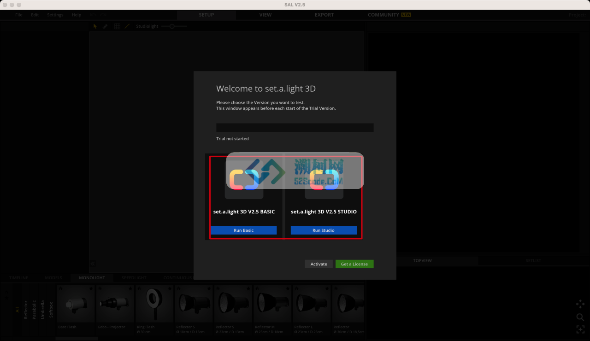Switch to the SETUP tab
Screen dimensions: 590x341
[x=206, y=15]
